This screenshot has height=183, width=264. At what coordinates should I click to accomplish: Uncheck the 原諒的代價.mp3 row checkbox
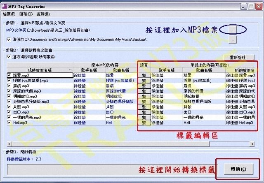tap(9, 91)
